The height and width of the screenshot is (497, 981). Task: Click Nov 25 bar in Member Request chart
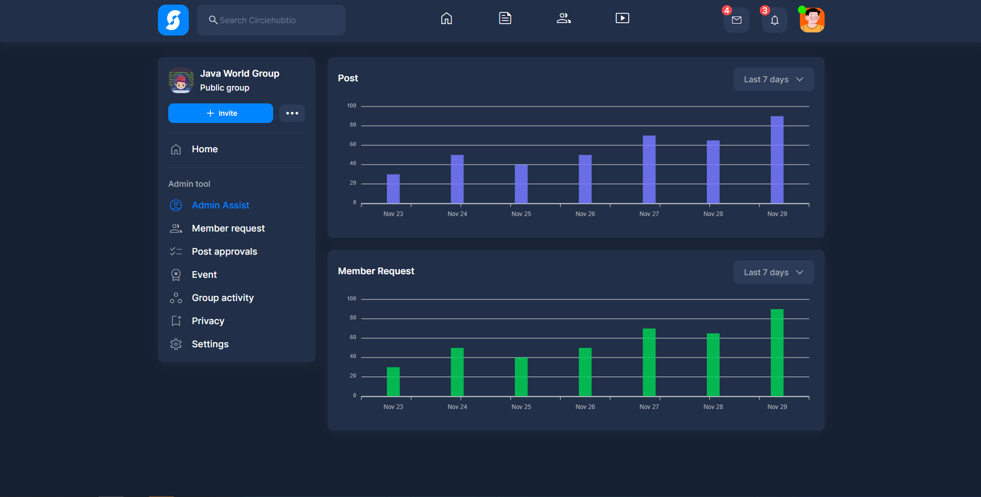(x=521, y=377)
